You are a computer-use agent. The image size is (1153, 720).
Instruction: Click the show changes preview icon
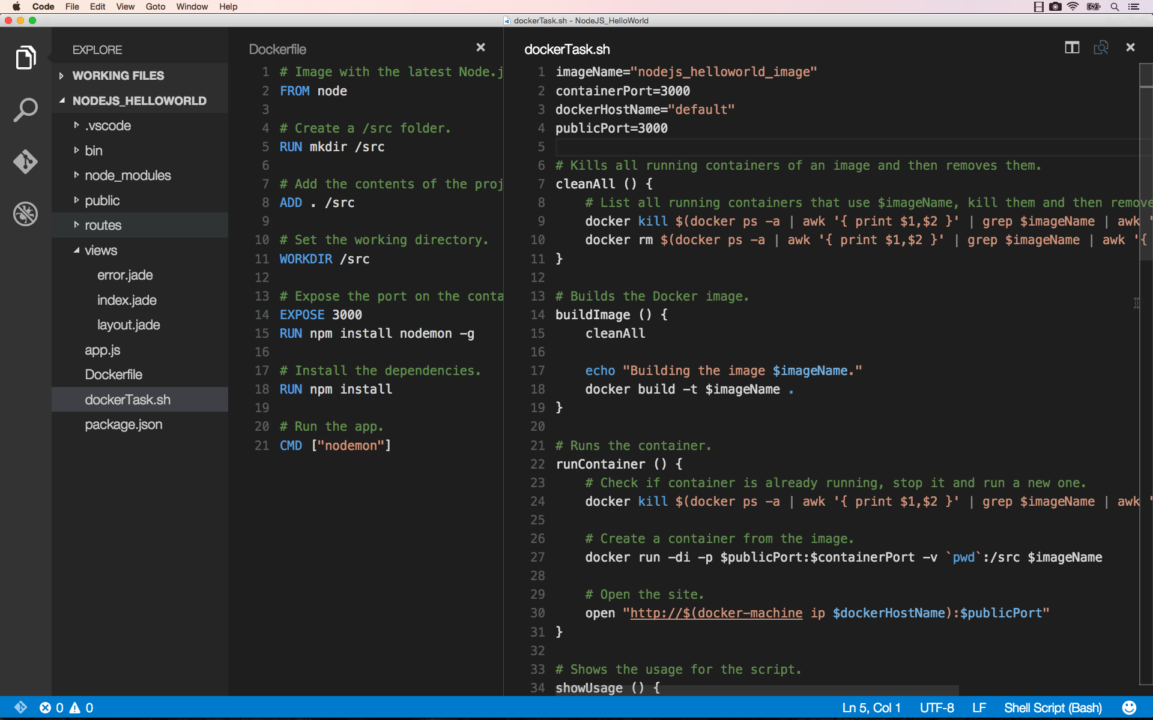[x=1101, y=47]
